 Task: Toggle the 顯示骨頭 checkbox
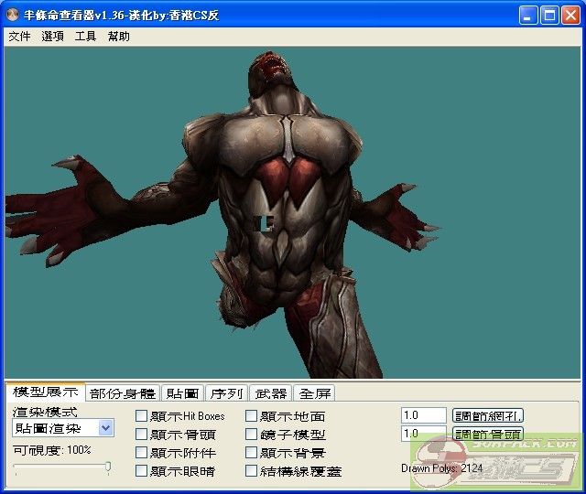click(142, 435)
